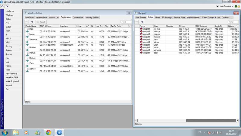Click the padlock icon beside Hide Passwords
The image size is (241, 136).
coord(239,6)
